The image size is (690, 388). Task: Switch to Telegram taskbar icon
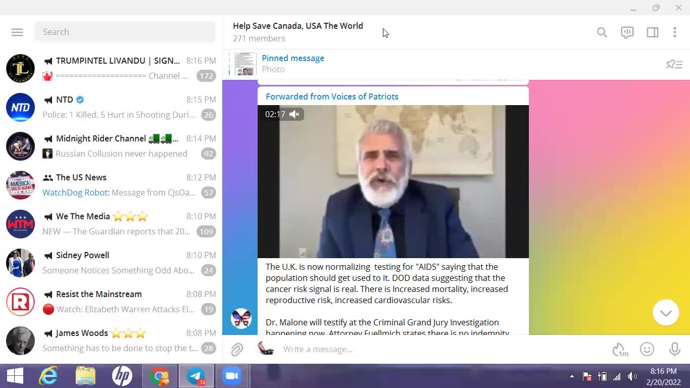coord(196,376)
